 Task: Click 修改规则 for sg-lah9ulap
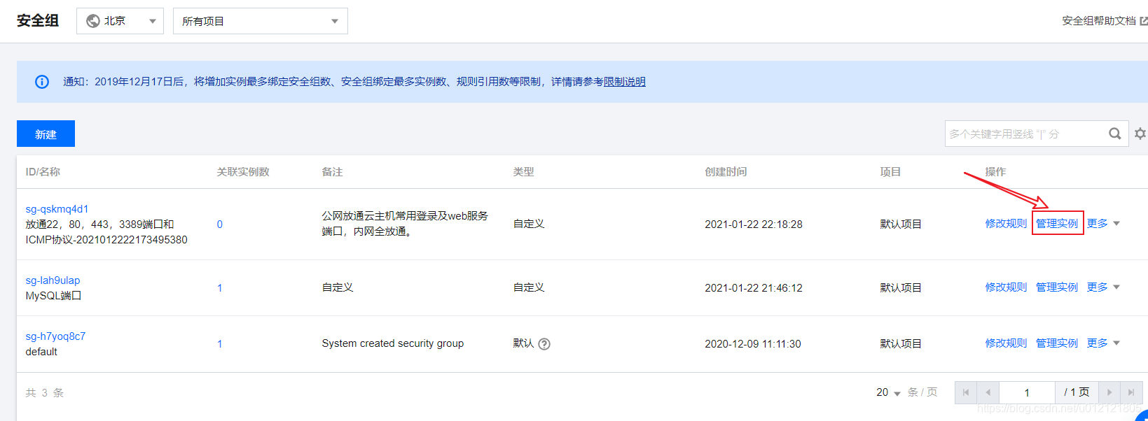(1006, 287)
